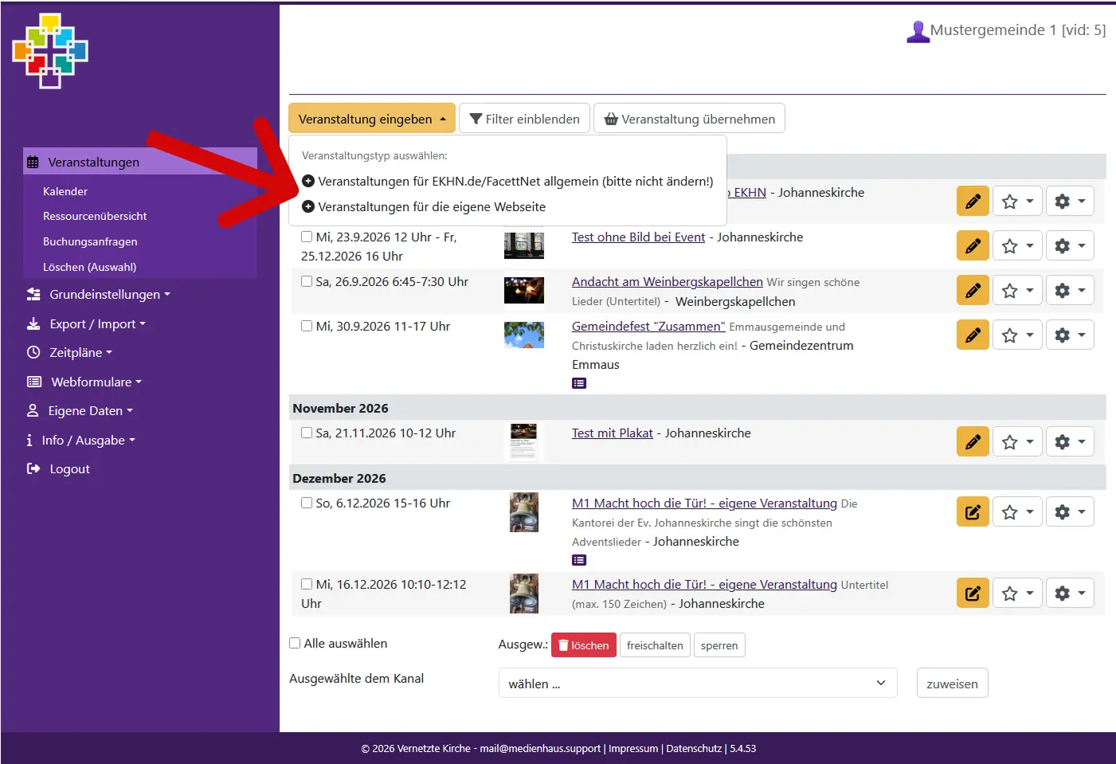The width and height of the screenshot is (1116, 764).
Task: Edit the 16.12.2026 M1 Macht hoch die Tür event
Action: pos(973,593)
